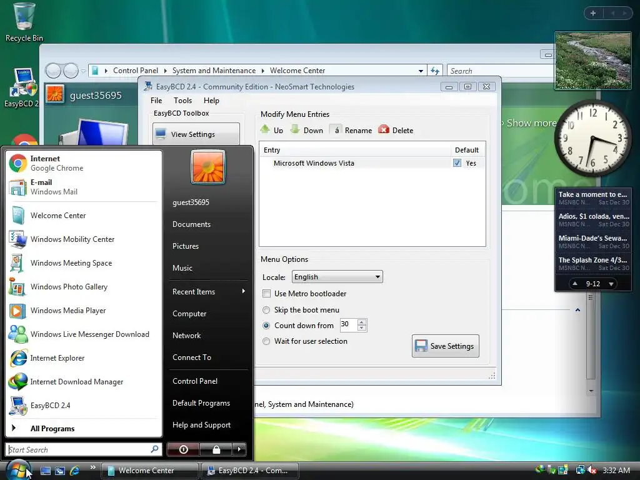Click the sidebar add gadget plus button
Image resolution: width=640 pixels, height=480 pixels.
[x=593, y=13]
